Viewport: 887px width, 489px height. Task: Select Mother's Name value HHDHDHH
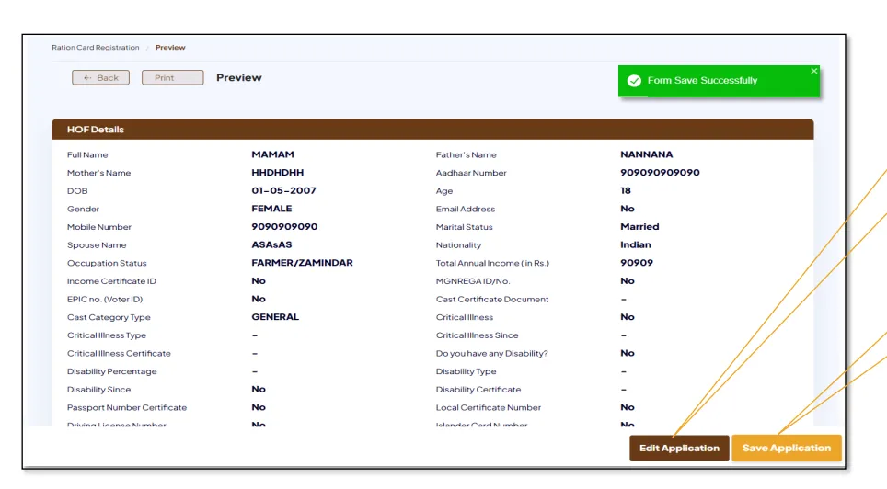click(x=278, y=173)
